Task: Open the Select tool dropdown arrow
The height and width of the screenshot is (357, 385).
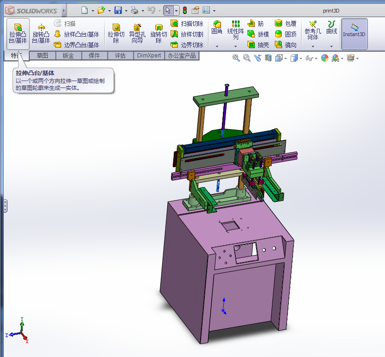Action: (177, 11)
